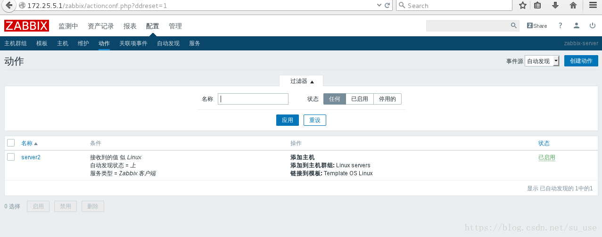Viewport: 602px width, 237px height.
Task: Collapse the 过滤器 filter panel
Action: pos(302,81)
